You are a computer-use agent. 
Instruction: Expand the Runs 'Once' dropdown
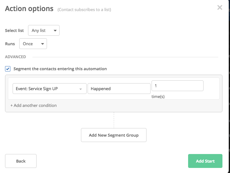pos(33,44)
